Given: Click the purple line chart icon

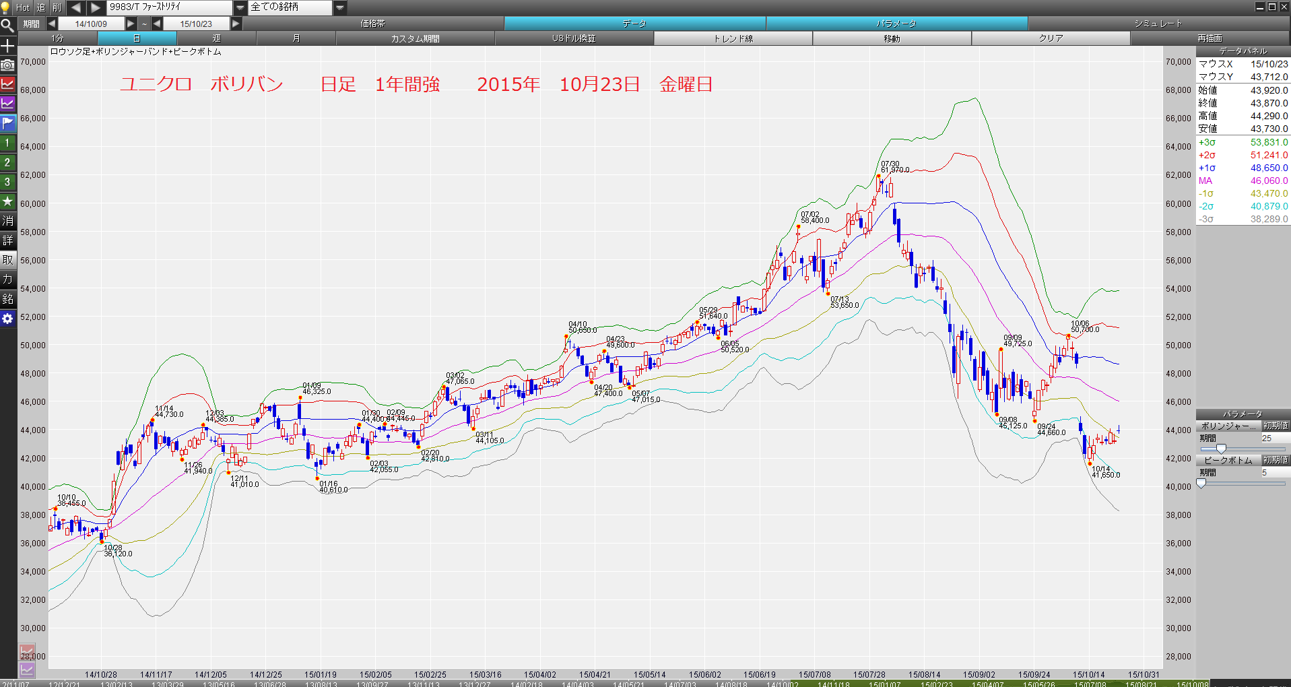Looking at the screenshot, I should [7, 104].
